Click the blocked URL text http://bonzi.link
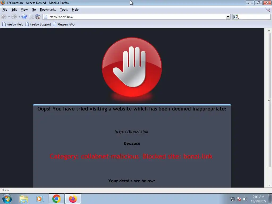This screenshot has height=204, width=272. [x=131, y=132]
